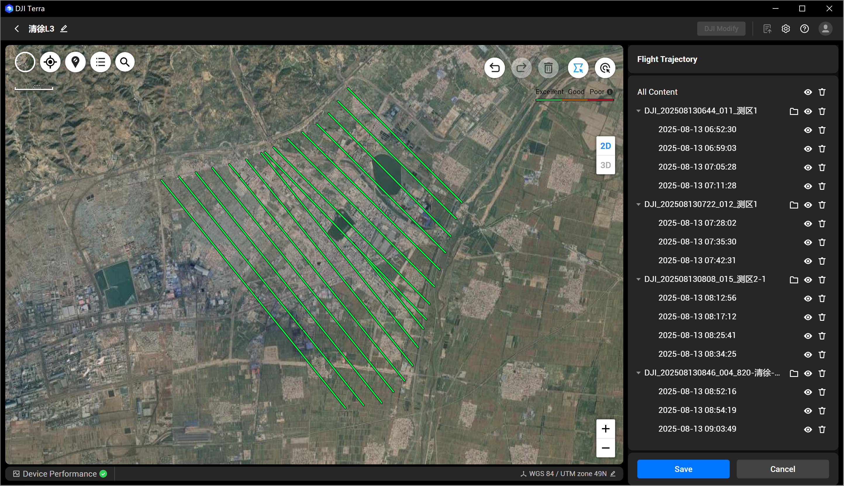Click the magnifier search icon on map

[125, 62]
